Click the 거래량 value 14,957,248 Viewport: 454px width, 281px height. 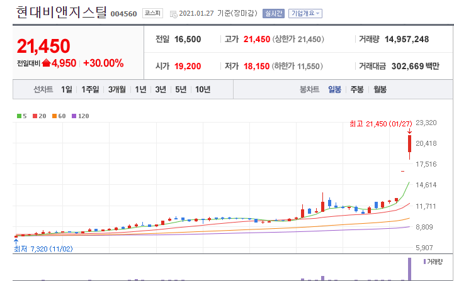pyautogui.click(x=407, y=40)
